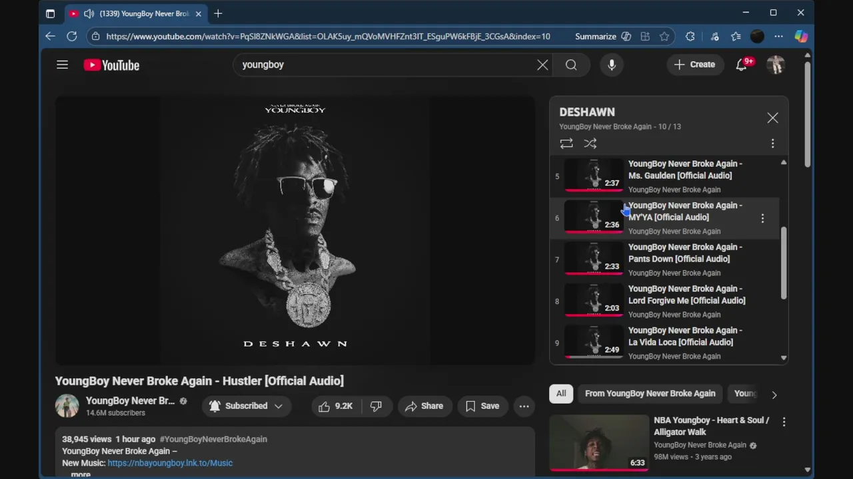Mute the tab via speaker icon
853x479 pixels.
coord(89,13)
